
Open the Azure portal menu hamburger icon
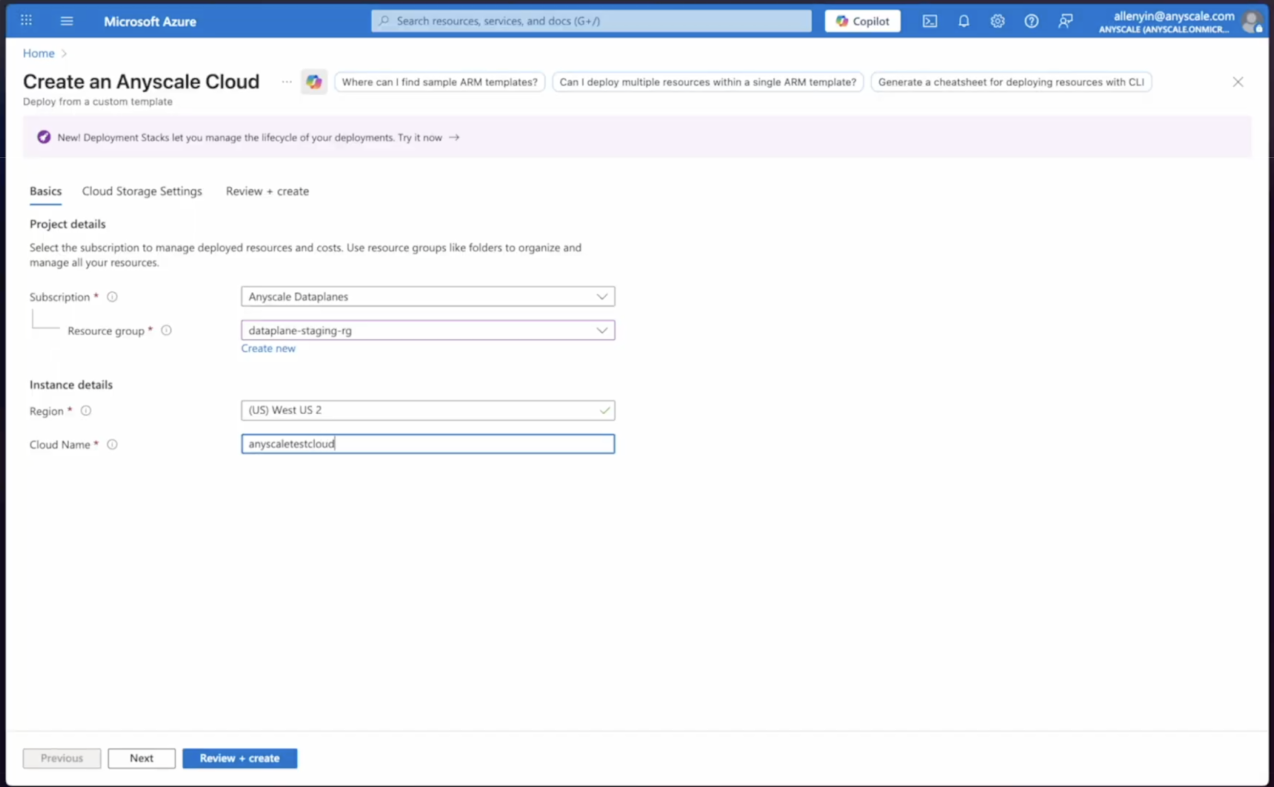[66, 21]
